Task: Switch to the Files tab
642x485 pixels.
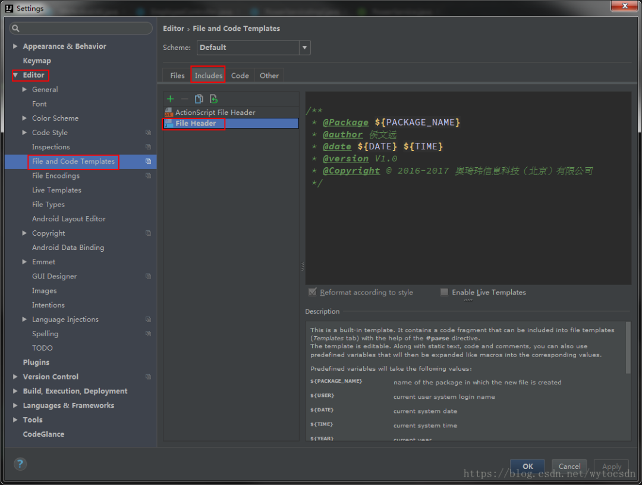Action: pos(177,76)
